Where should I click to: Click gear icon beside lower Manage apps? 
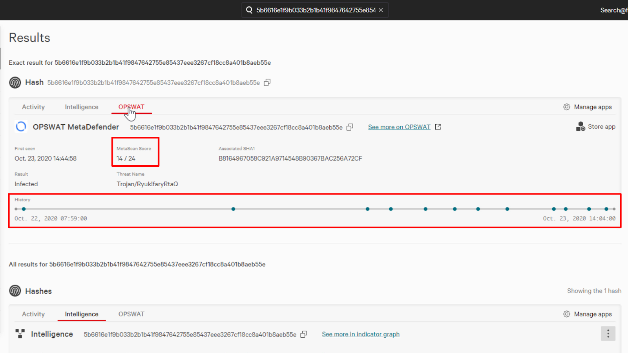pos(566,314)
